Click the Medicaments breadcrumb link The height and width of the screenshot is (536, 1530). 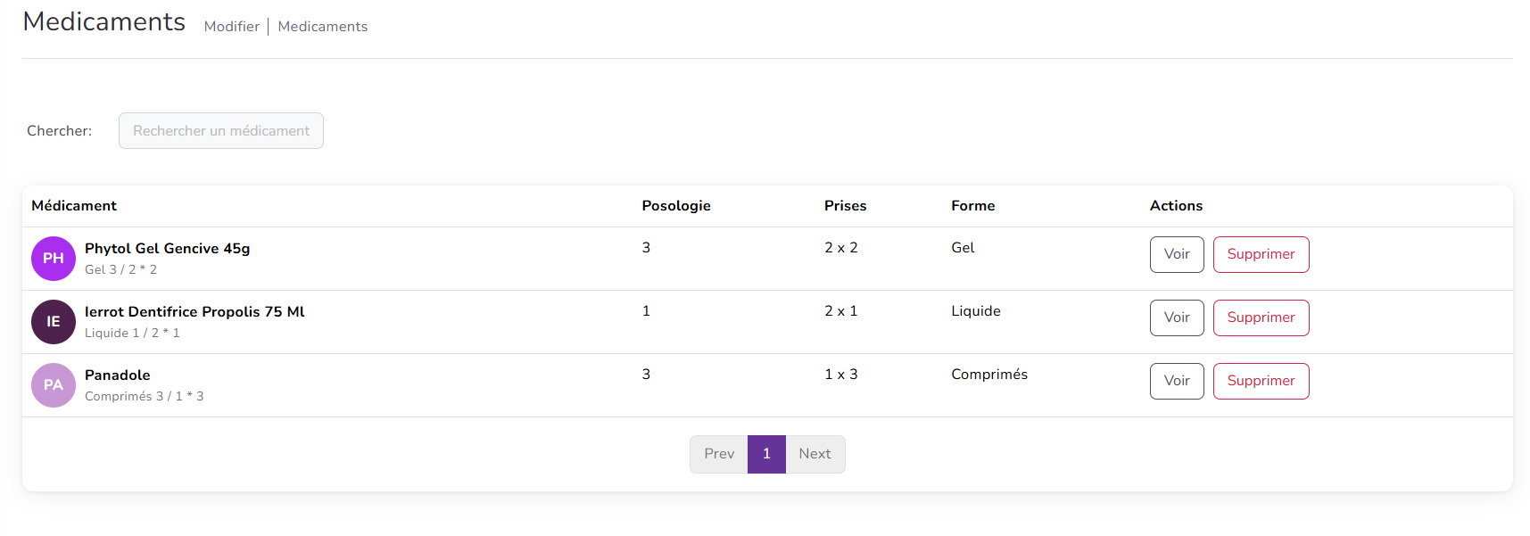pos(323,27)
